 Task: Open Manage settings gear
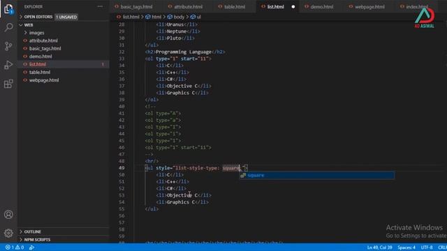(8, 233)
